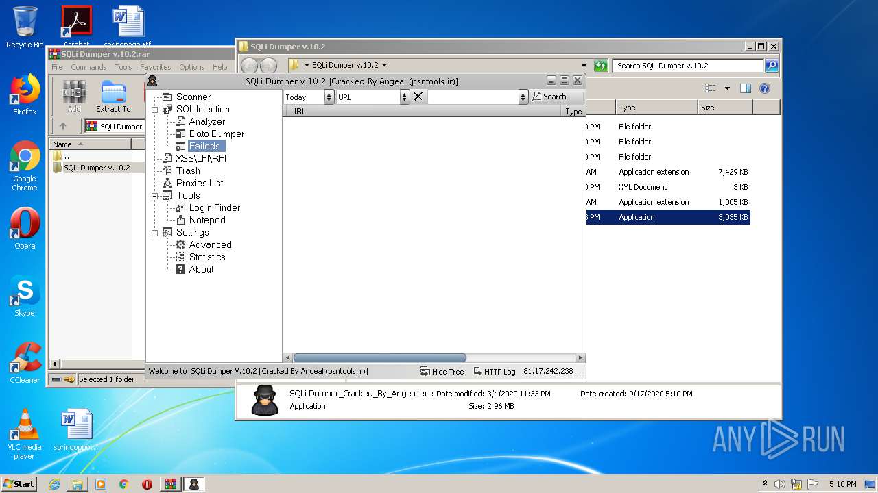Open the Explorer address bar history dropdown
Image resolution: width=878 pixels, height=493 pixels.
584,66
